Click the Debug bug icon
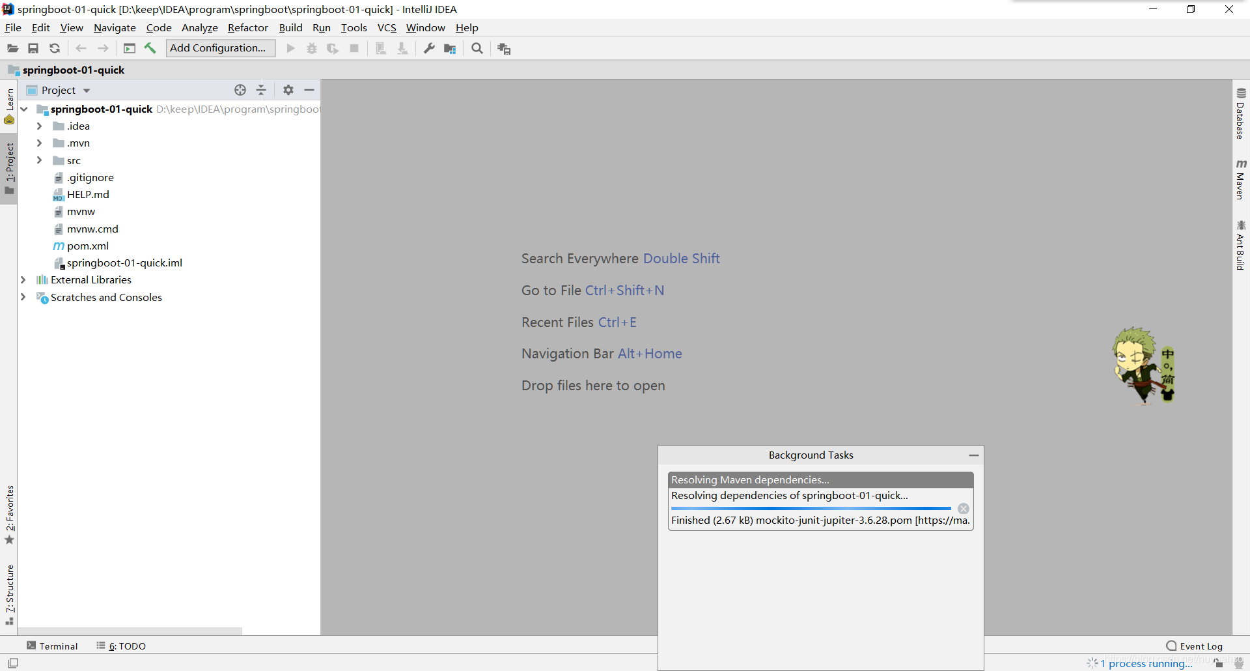The height and width of the screenshot is (671, 1250). [x=312, y=48]
